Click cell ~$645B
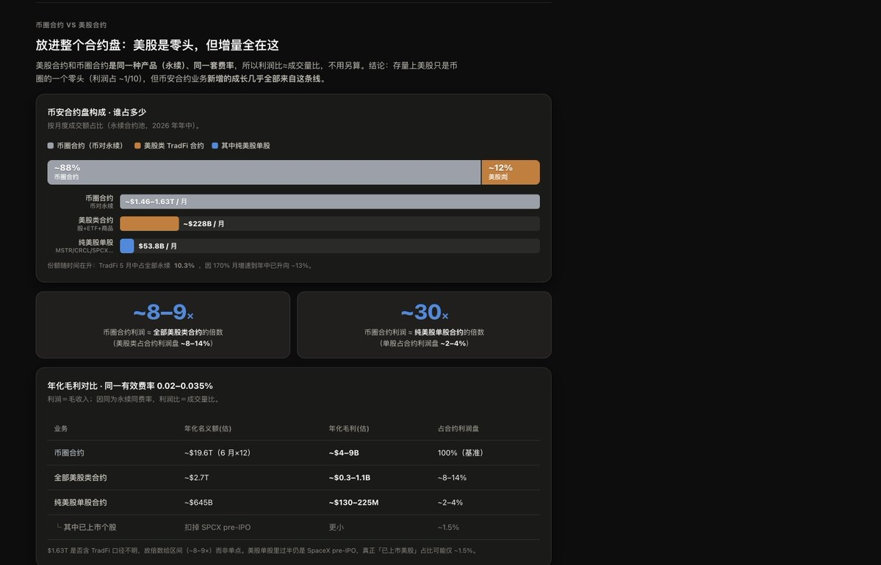881x565 pixels. click(x=198, y=503)
